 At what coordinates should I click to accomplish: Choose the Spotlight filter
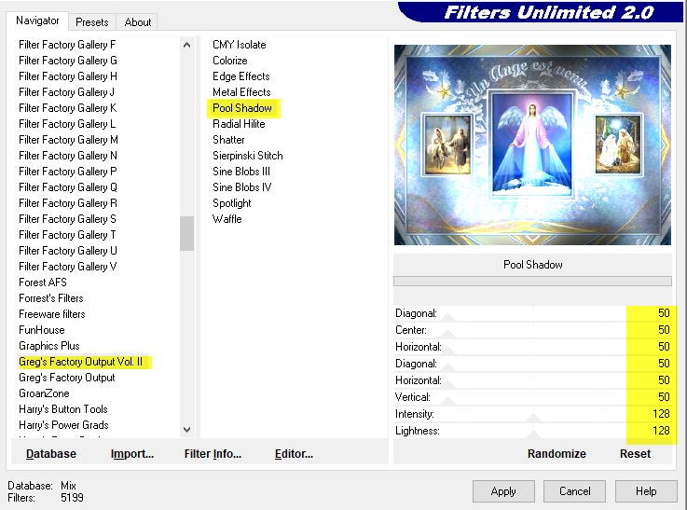pos(232,203)
